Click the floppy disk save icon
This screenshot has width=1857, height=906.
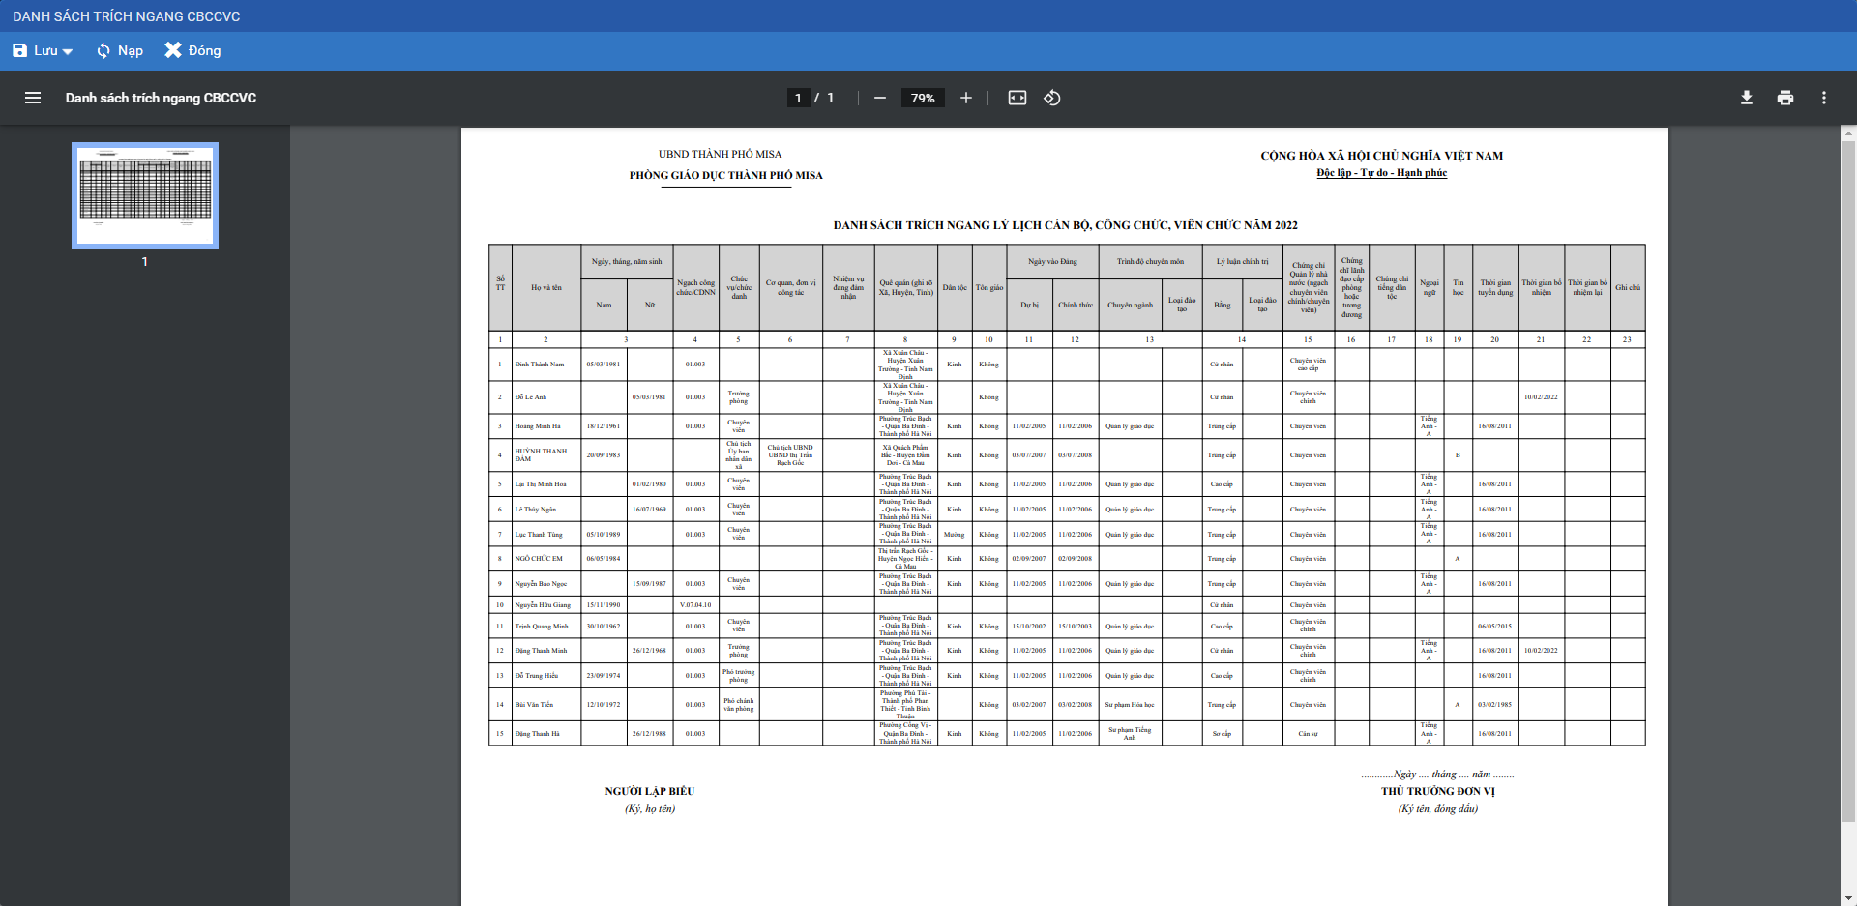[x=19, y=50]
